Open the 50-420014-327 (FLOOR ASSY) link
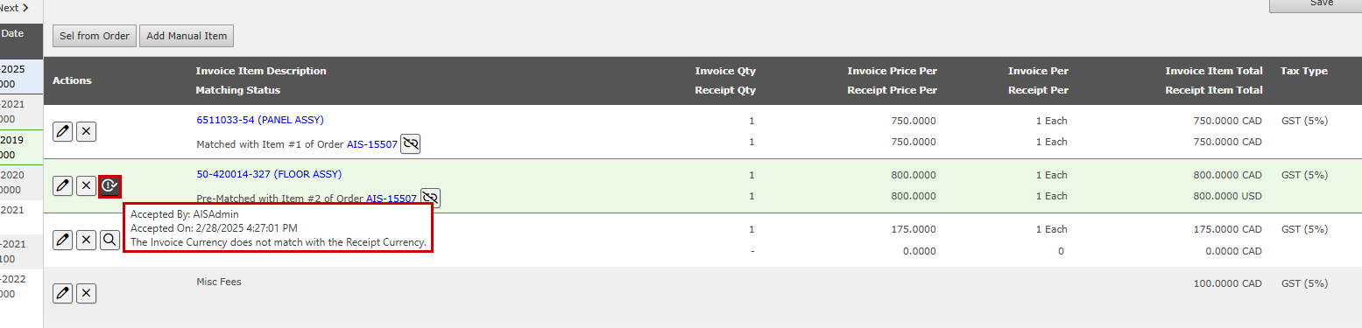The height and width of the screenshot is (328, 1362). pyautogui.click(x=269, y=174)
